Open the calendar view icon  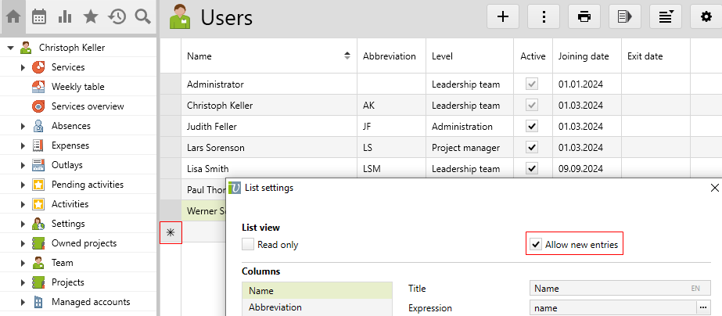tap(39, 16)
